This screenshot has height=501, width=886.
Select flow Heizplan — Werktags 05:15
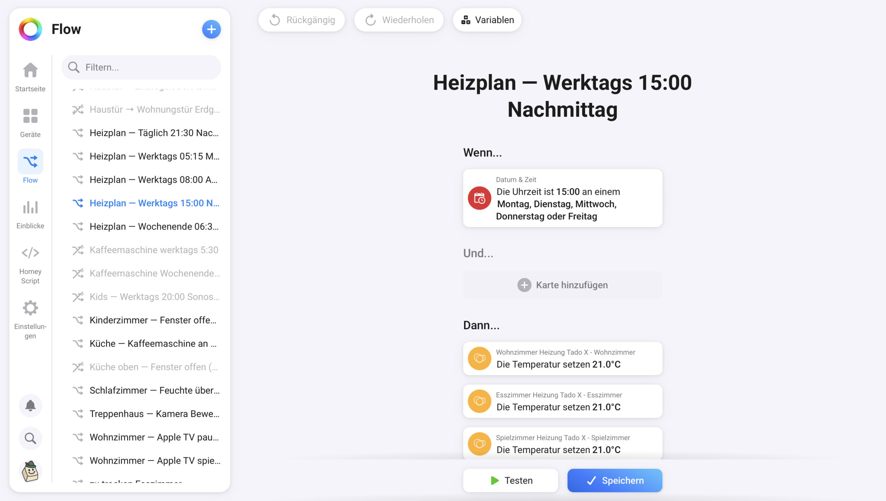coord(146,156)
